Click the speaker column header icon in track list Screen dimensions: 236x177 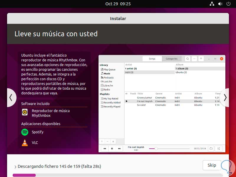coord(127,94)
